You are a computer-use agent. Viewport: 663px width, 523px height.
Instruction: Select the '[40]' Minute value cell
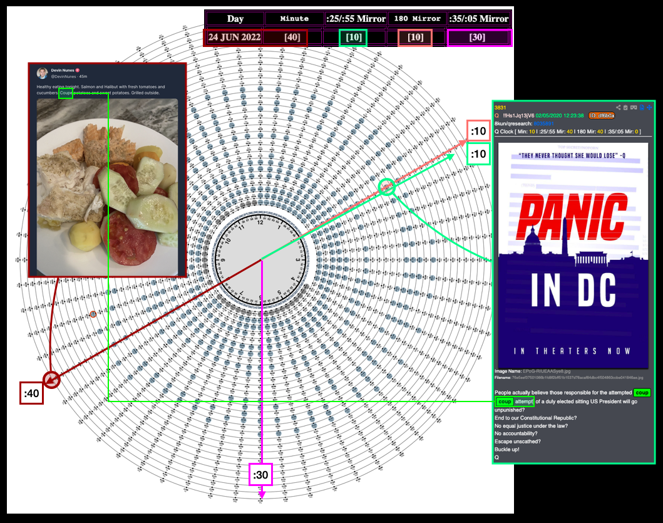(292, 37)
